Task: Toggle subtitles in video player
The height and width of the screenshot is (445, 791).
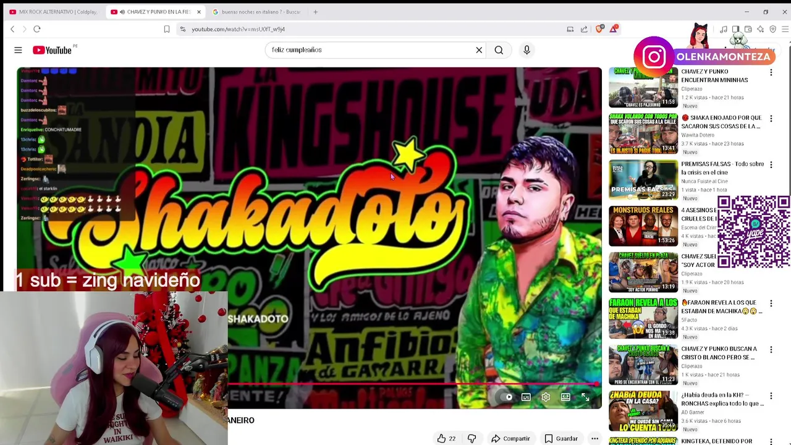Action: tap(526, 397)
